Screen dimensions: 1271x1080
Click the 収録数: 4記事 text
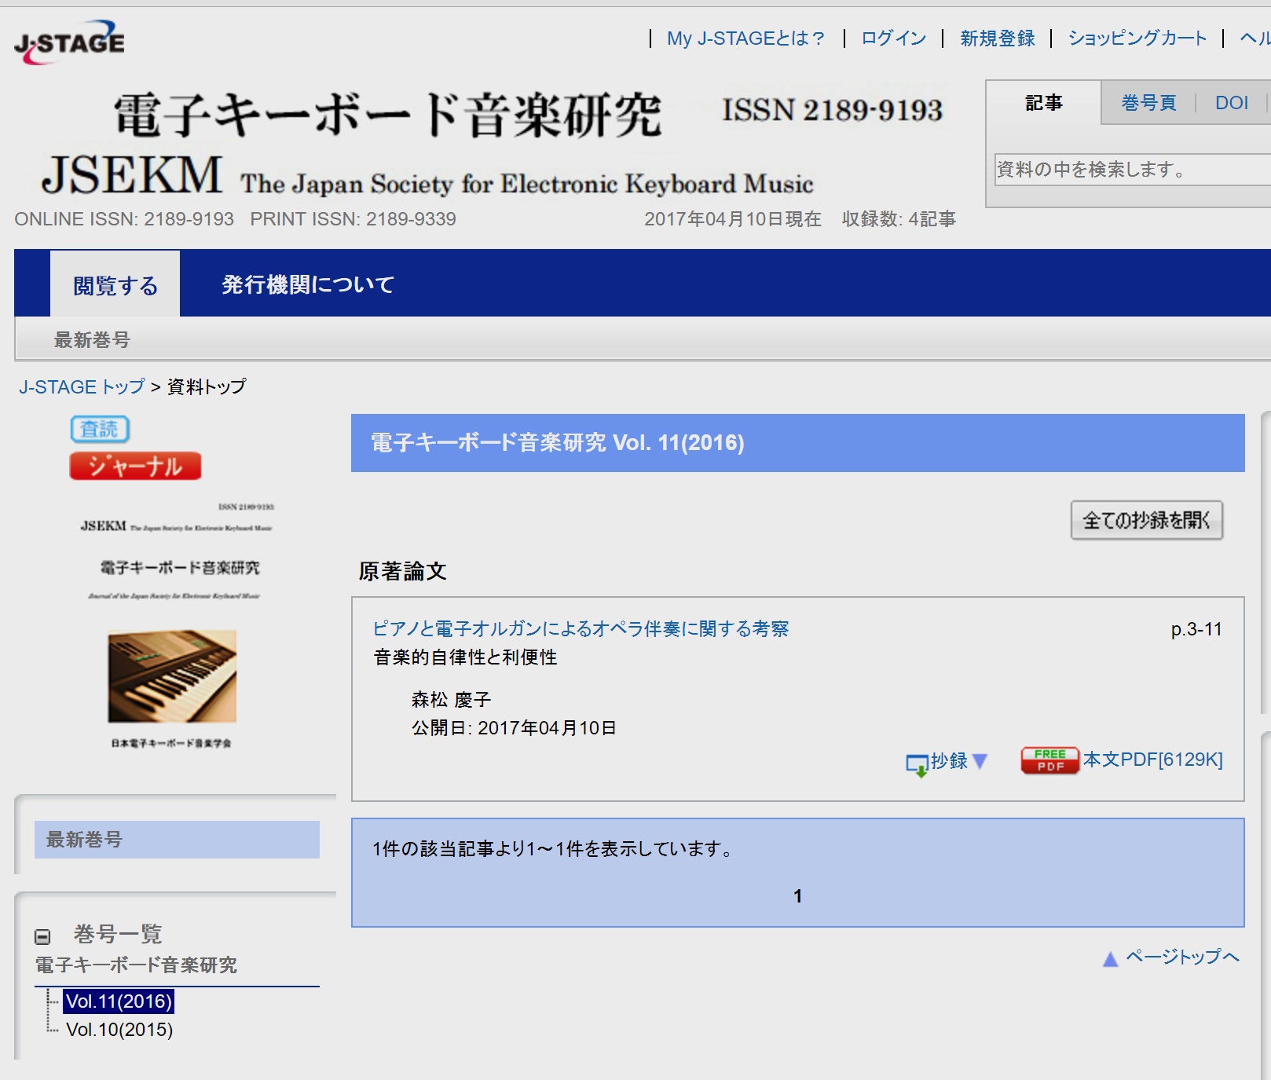pos(899,219)
